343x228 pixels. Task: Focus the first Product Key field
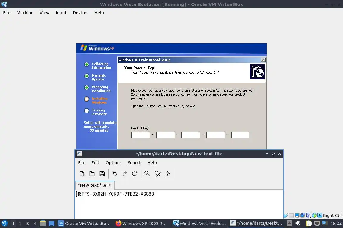140,135
